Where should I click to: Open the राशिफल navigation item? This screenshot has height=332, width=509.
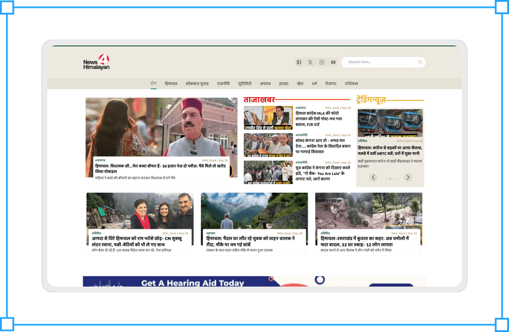pyautogui.click(x=351, y=83)
